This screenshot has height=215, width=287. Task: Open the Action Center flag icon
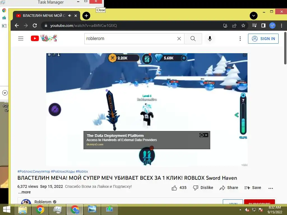point(261,210)
